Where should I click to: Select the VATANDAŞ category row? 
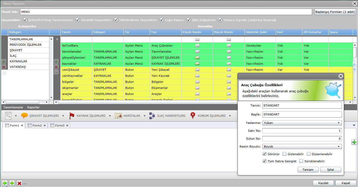tap(29, 67)
